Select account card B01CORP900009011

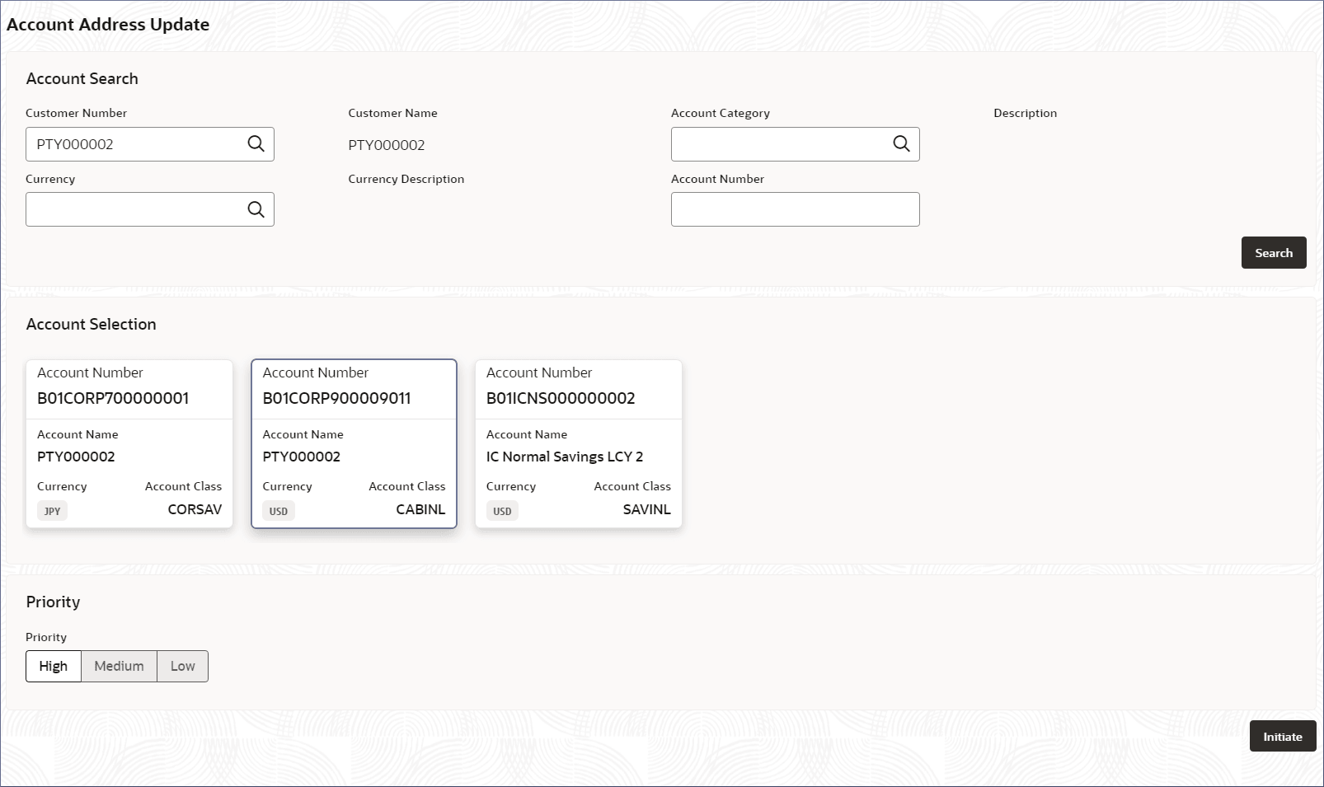pos(354,443)
